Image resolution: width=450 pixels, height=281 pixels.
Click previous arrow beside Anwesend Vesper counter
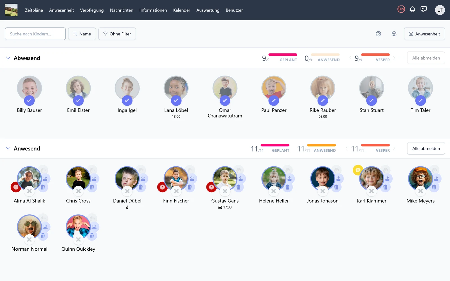point(346,148)
